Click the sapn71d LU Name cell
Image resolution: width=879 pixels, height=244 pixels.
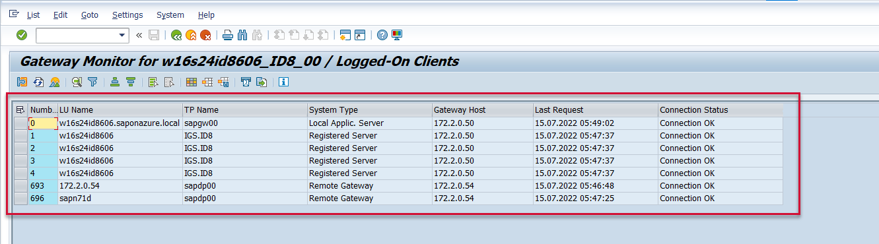pos(120,198)
